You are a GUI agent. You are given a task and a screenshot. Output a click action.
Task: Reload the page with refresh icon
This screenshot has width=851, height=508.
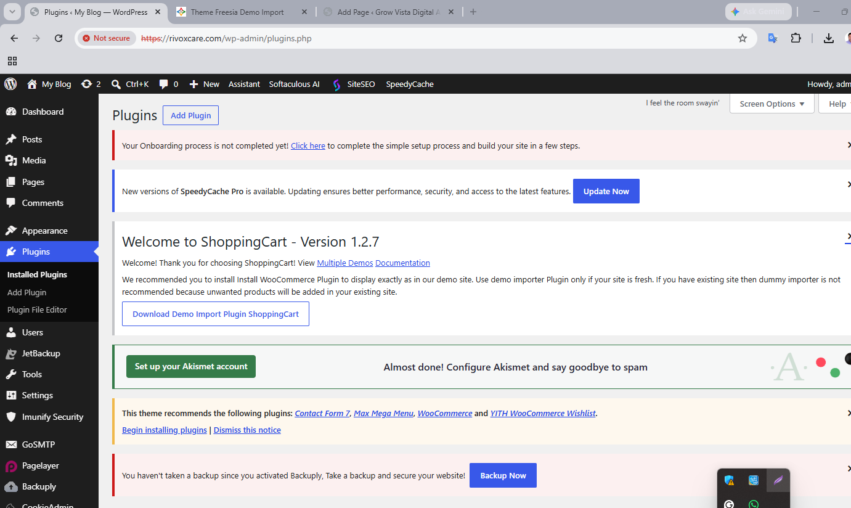coord(59,38)
